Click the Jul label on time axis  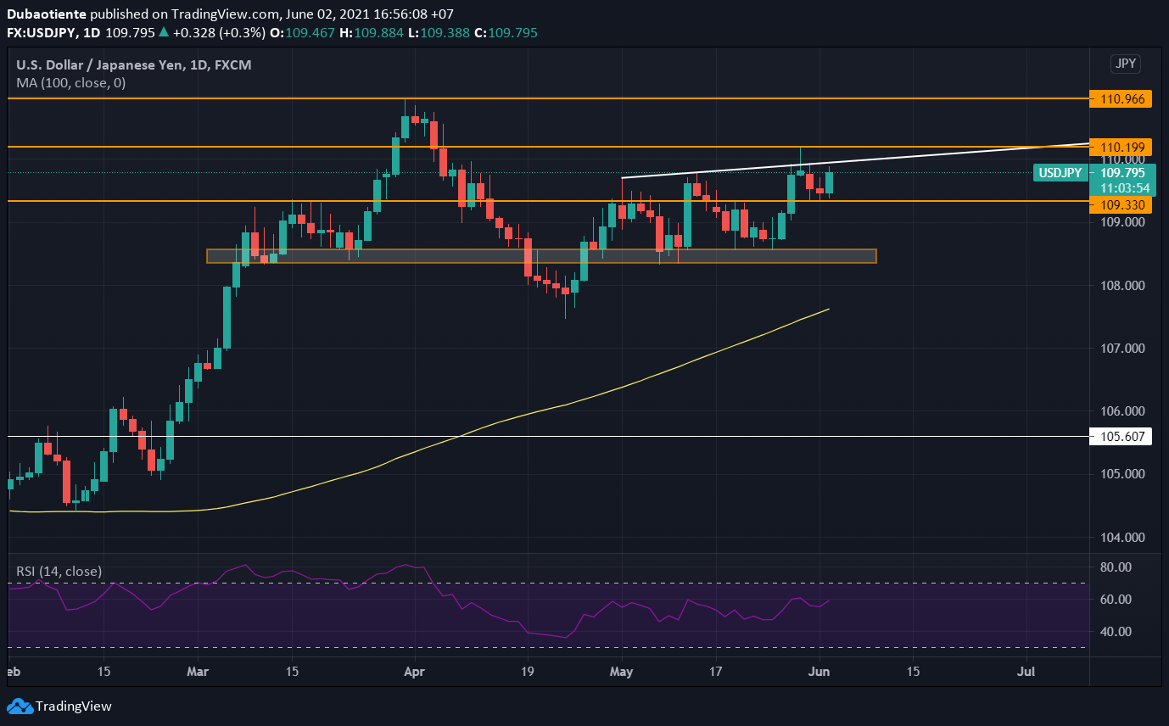[1026, 671]
